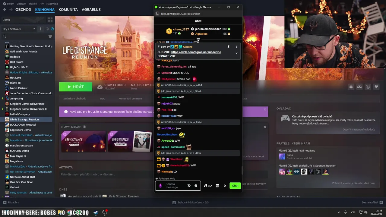Toggle ready-to-play filter in Steam library
386x217 pixels.
[52, 29]
